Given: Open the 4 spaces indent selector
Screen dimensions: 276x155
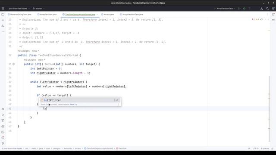Looking at the screenshot, I should point(264,149).
